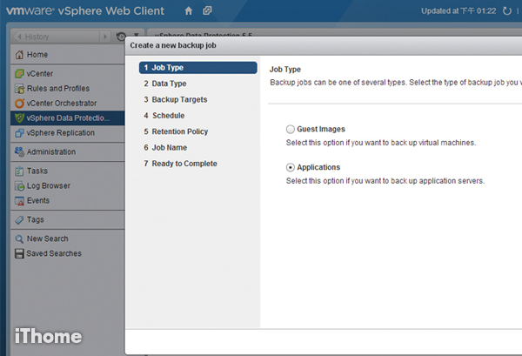Select the Guest Images radio button
This screenshot has width=522, height=356.
coord(291,129)
